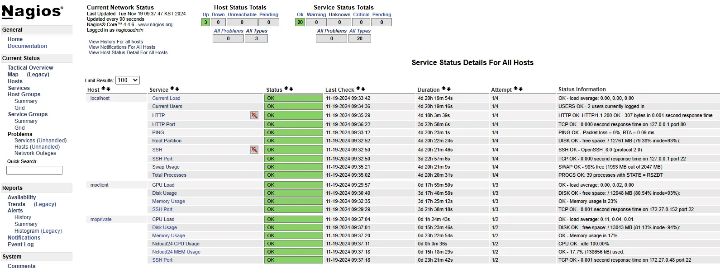
Task: Click the Unreachable header in Host Status Totals
Action: [242, 15]
